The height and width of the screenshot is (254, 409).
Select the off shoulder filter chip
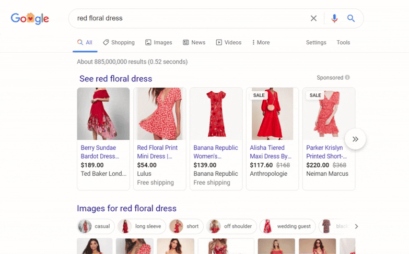coord(231,226)
